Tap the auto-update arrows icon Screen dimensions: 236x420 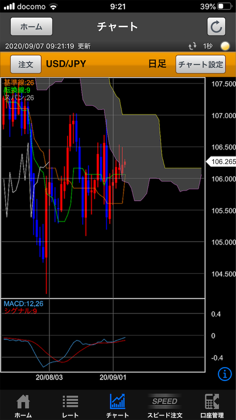click(193, 46)
